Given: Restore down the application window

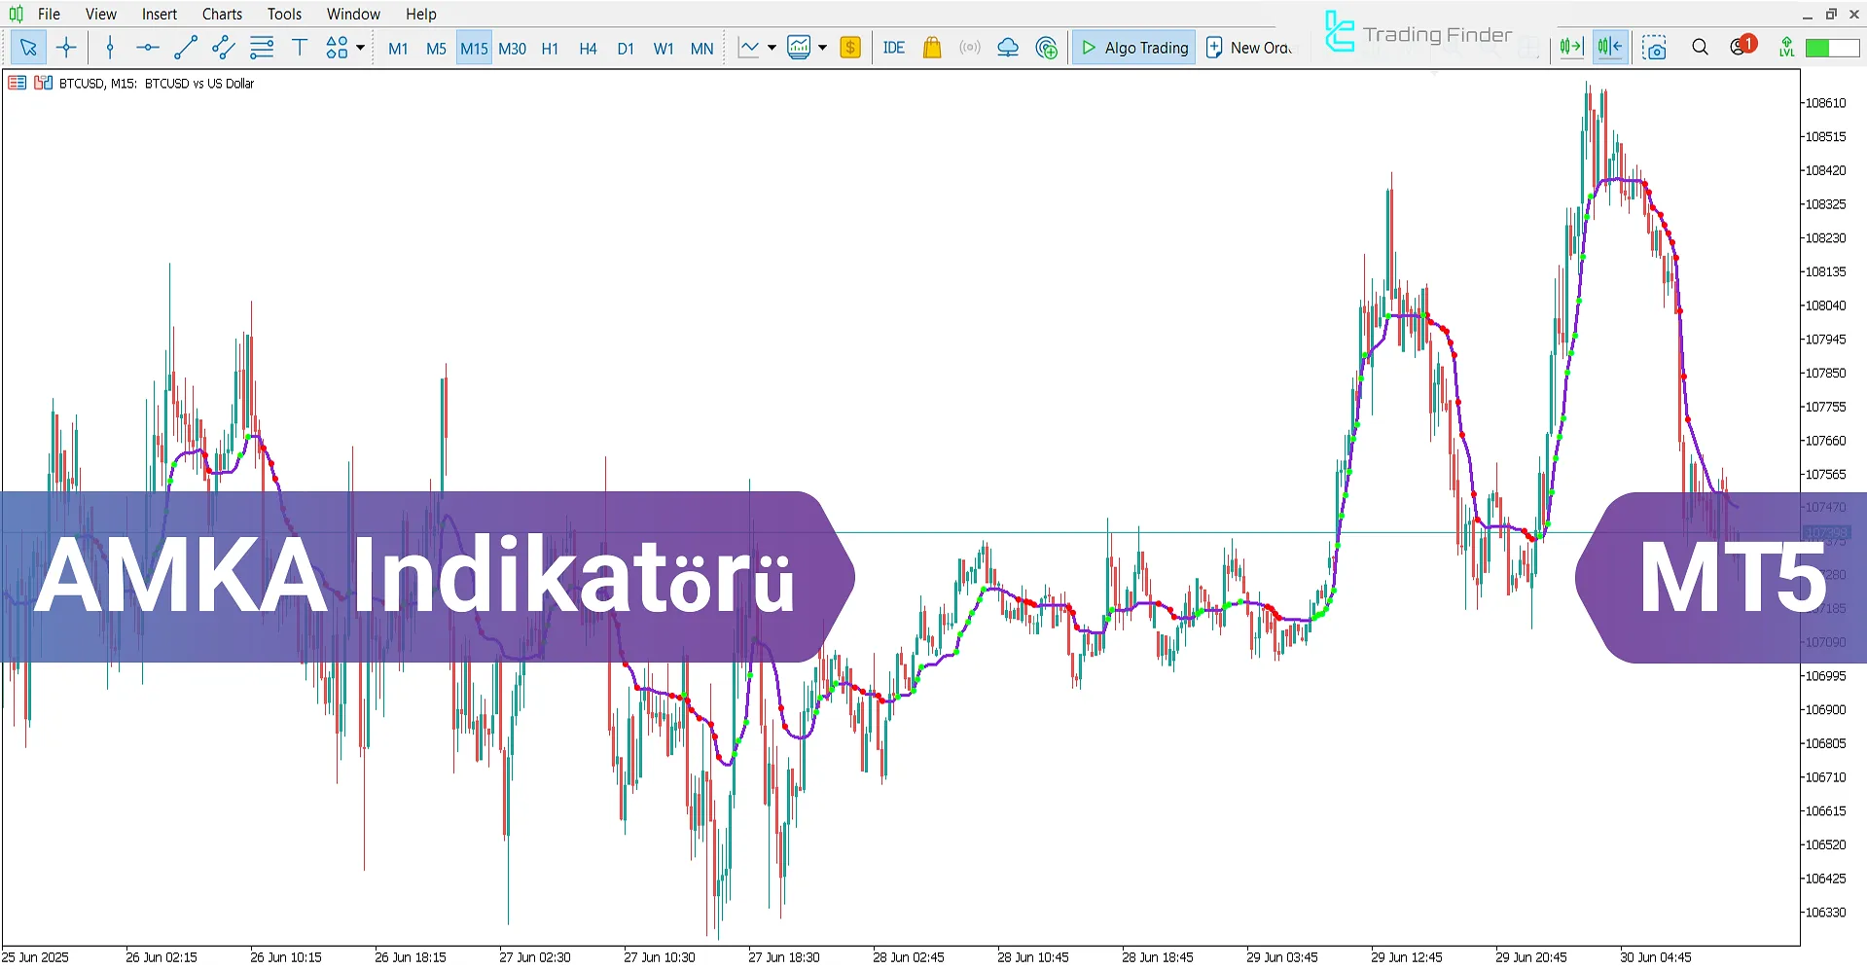Looking at the screenshot, I should [x=1831, y=14].
